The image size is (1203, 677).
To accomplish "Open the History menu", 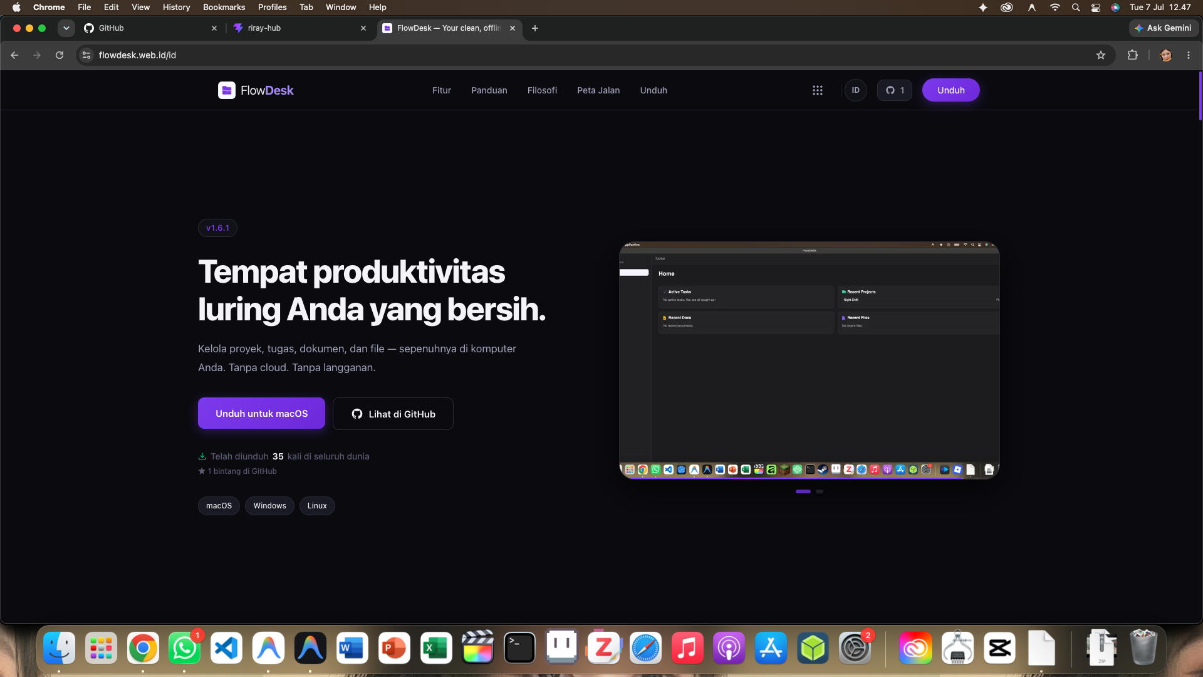I will (177, 8).
